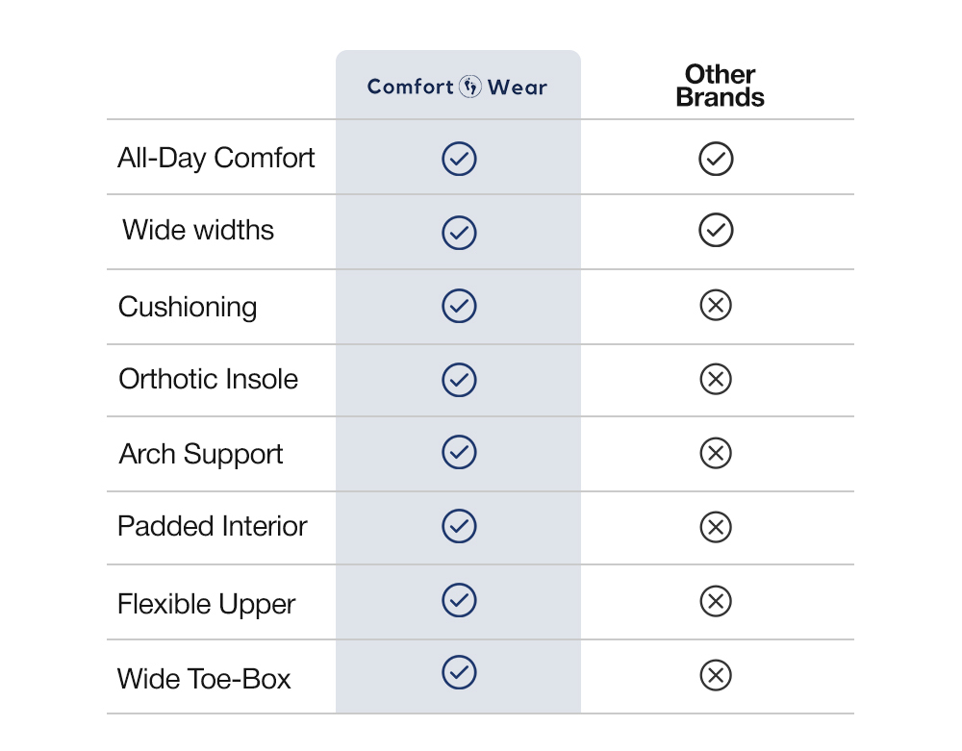
Task: Click Comfort Wear checkmark for All-Day Comfort
Action: click(x=459, y=159)
